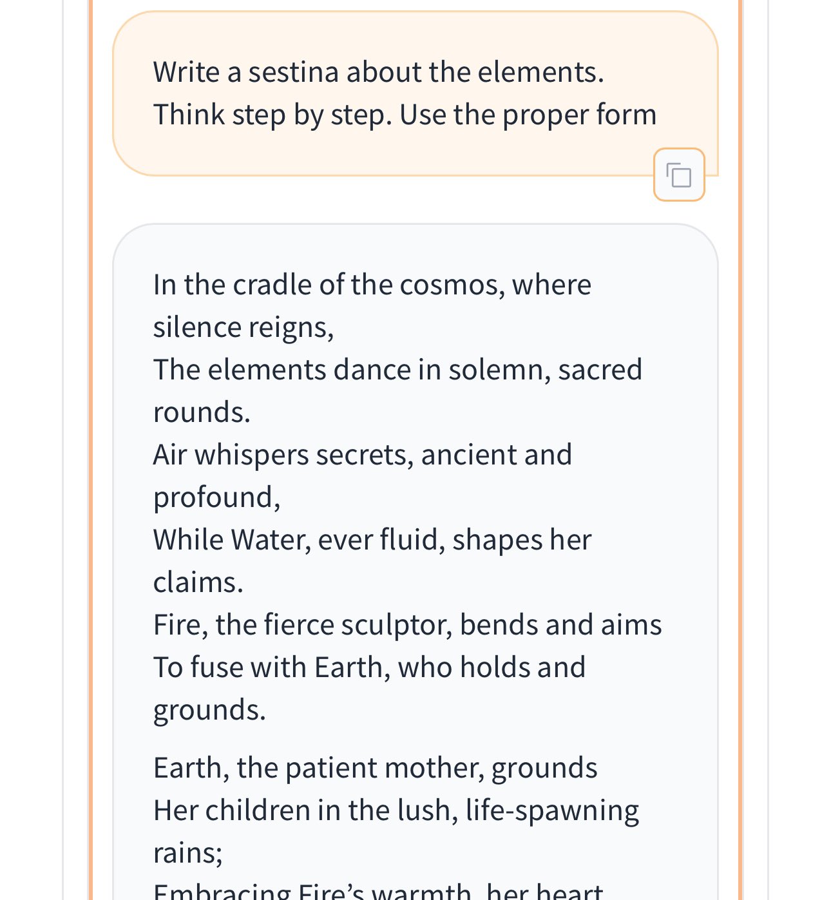This screenshot has height=900, width=831.
Task: Click the partially visible line "Embracing Fire's warmth, her heart"
Action: pyautogui.click(x=377, y=892)
